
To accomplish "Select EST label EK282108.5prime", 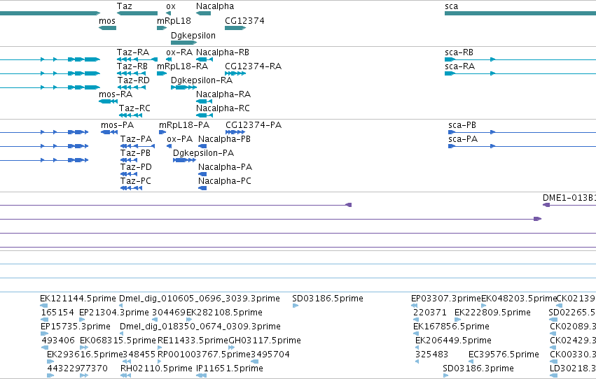I will tap(224, 313).
